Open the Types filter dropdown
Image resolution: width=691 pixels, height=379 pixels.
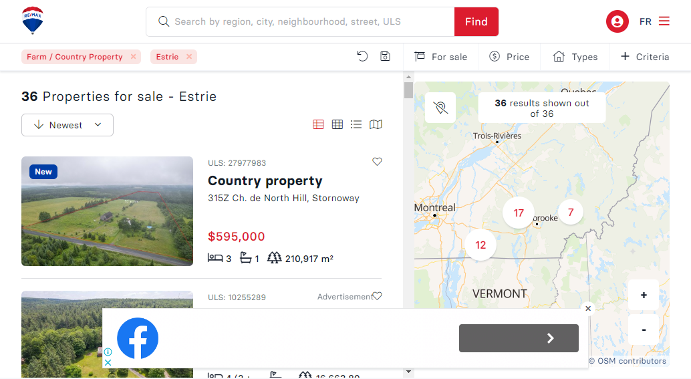tap(575, 57)
